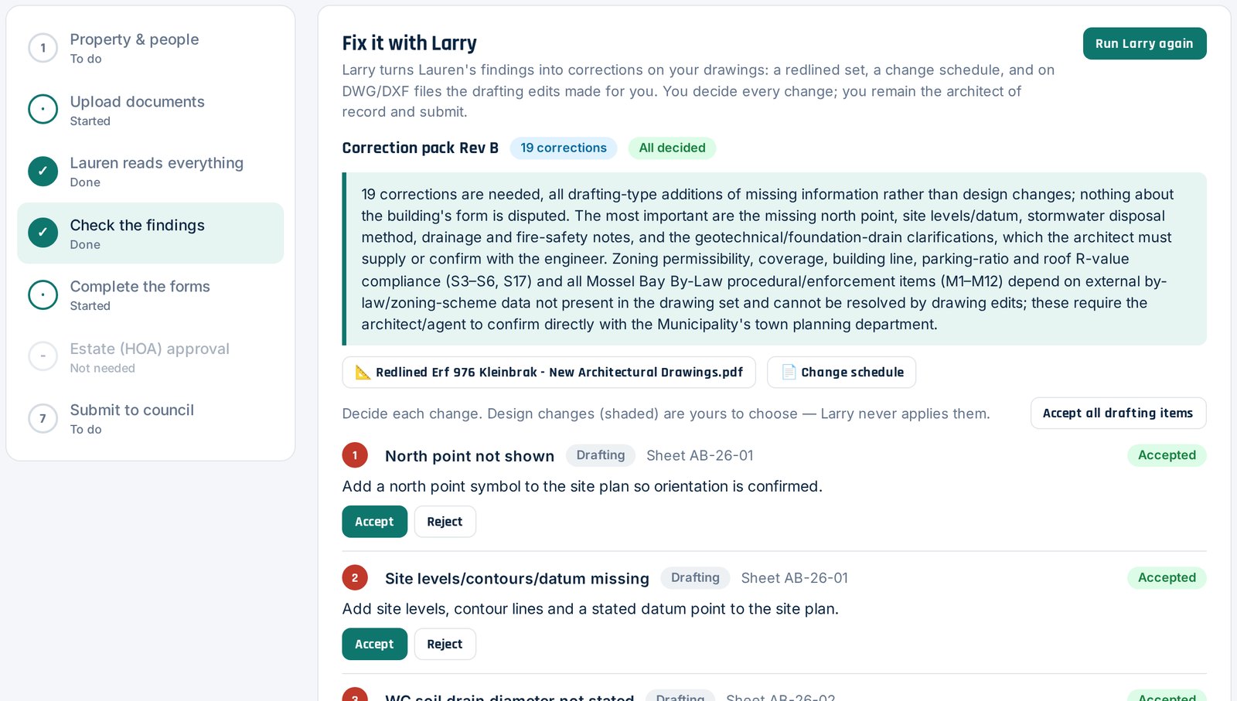Click the 19 corrections badge
1237x701 pixels.
point(564,148)
